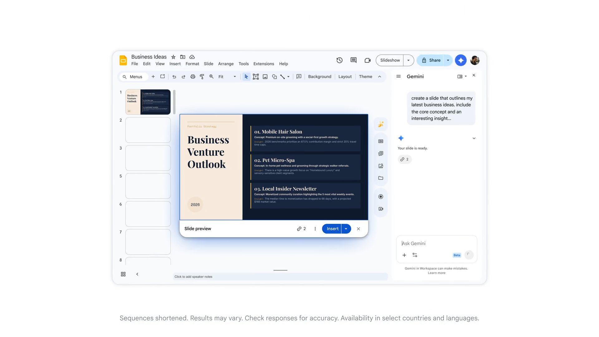Screen dimensions: 599x337
Task: Hide the menus toolbar chevron
Action: tap(380, 76)
